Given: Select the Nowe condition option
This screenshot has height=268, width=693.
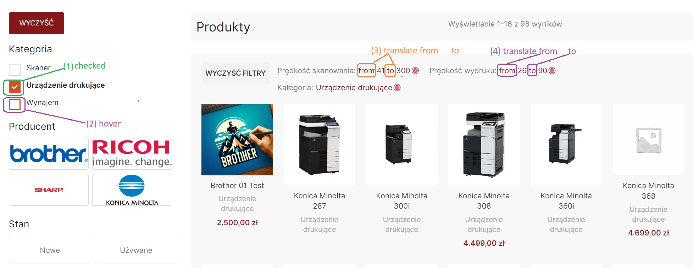Looking at the screenshot, I should (50, 250).
